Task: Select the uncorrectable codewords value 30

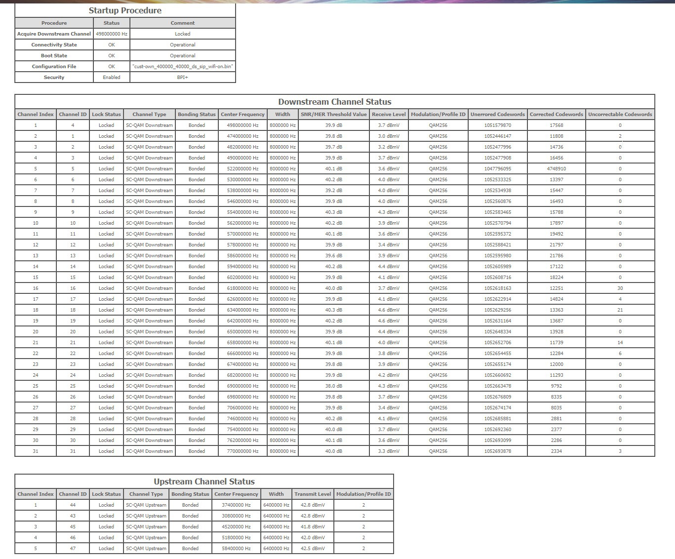Action: (x=620, y=288)
